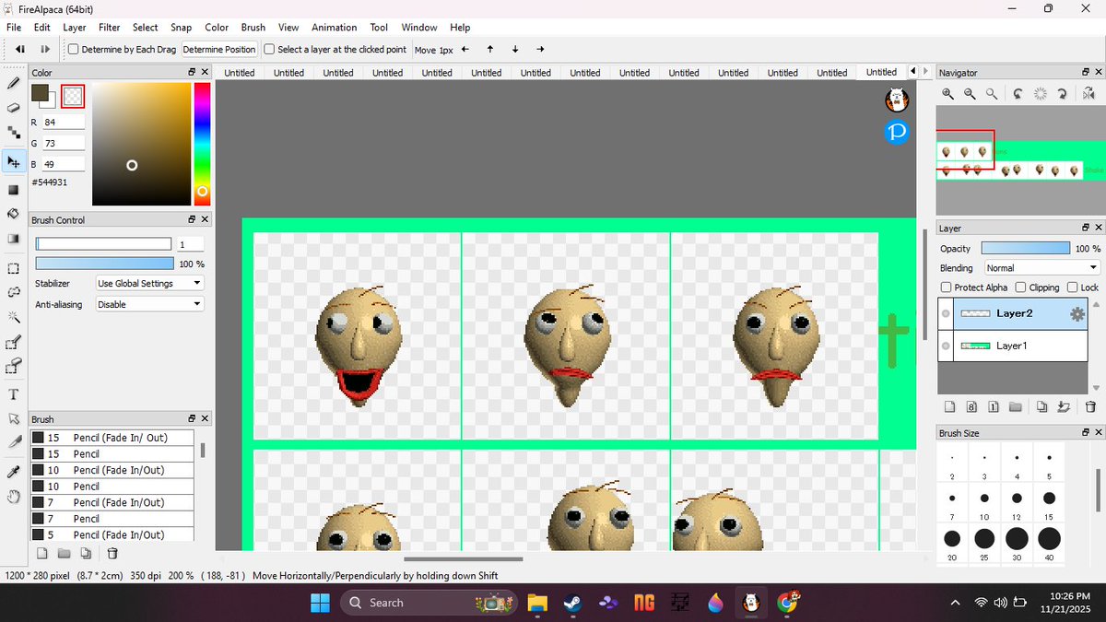
Task: Open Anti-aliasing dropdown
Action: click(149, 304)
